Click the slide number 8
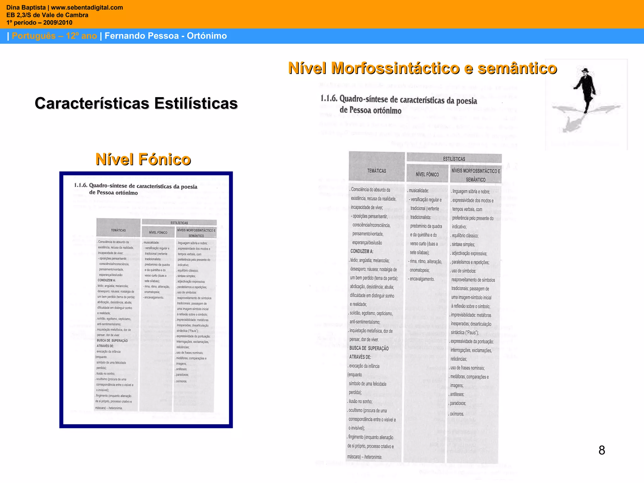Screen dimensions: 644x483 (x=602, y=450)
